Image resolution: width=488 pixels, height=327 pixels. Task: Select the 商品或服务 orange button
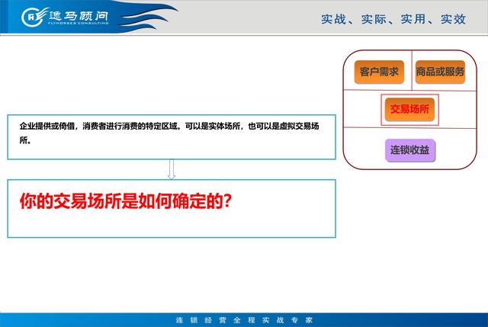(x=440, y=72)
